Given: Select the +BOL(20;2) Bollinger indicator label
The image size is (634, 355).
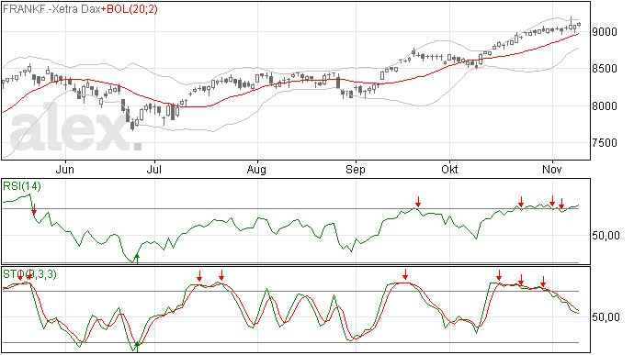Looking at the screenshot, I should tap(129, 9).
